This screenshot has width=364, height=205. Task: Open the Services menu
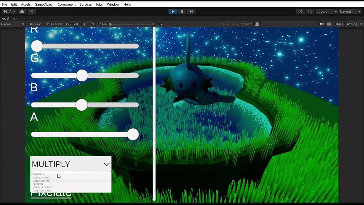tap(86, 4)
